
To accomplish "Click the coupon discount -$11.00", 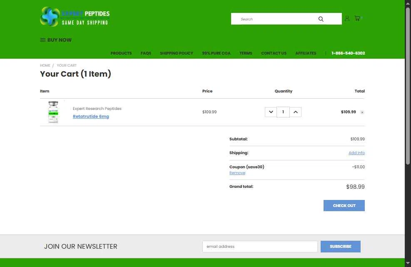I will (x=358, y=167).
